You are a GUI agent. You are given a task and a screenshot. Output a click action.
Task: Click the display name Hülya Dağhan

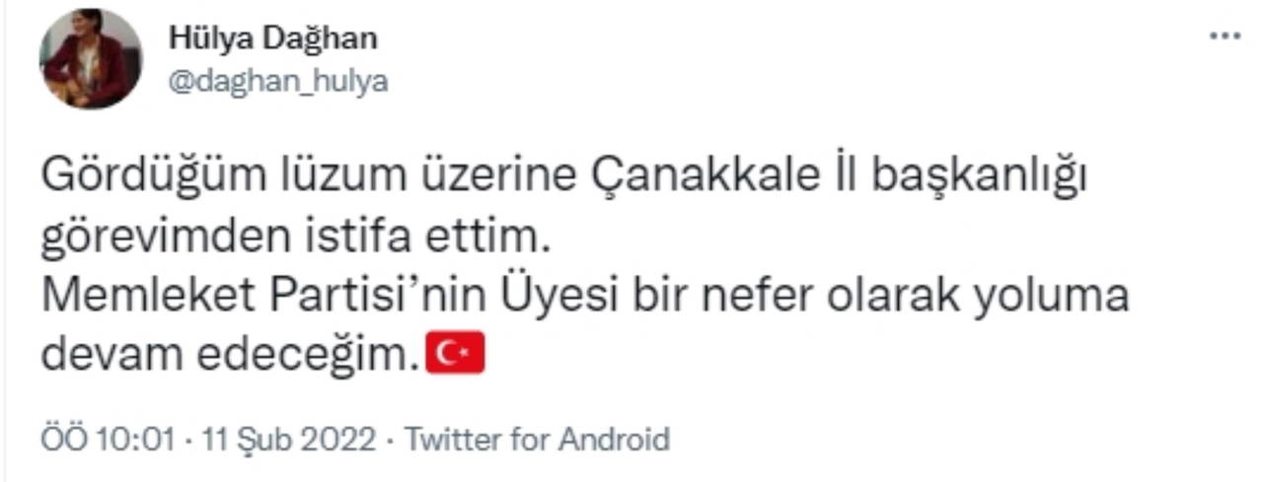272,38
